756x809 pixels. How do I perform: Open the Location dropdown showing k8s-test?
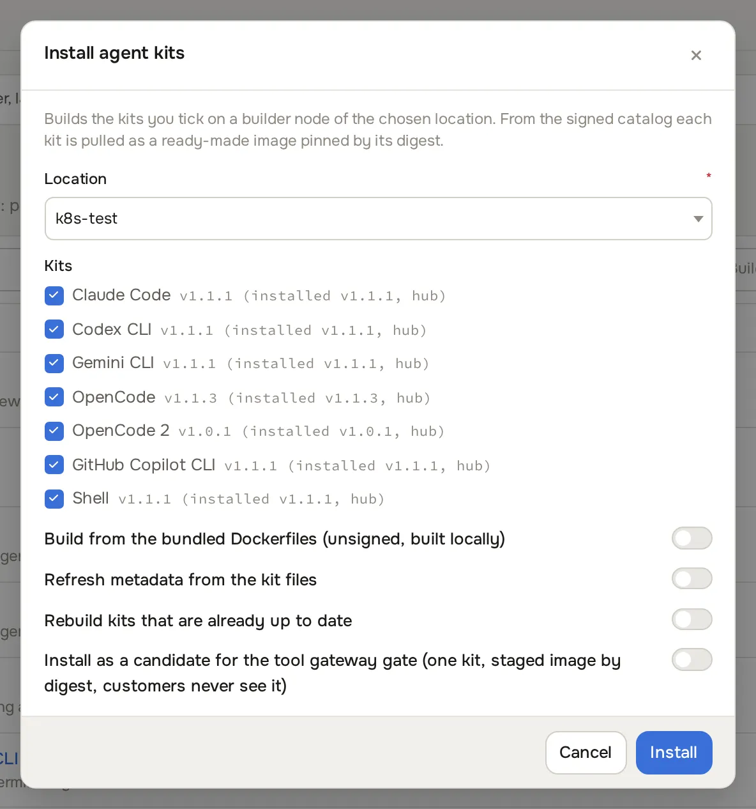click(x=378, y=219)
